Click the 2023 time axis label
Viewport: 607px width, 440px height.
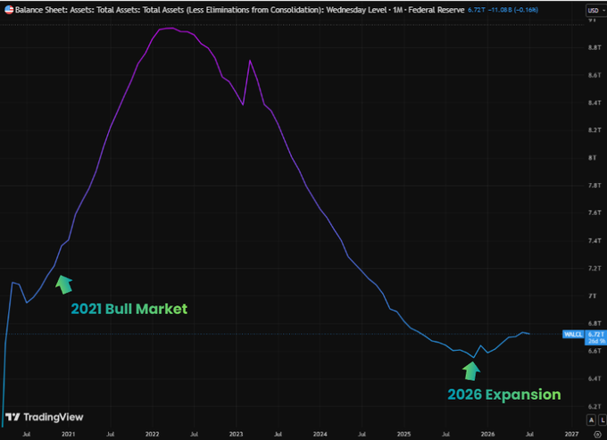(237, 434)
